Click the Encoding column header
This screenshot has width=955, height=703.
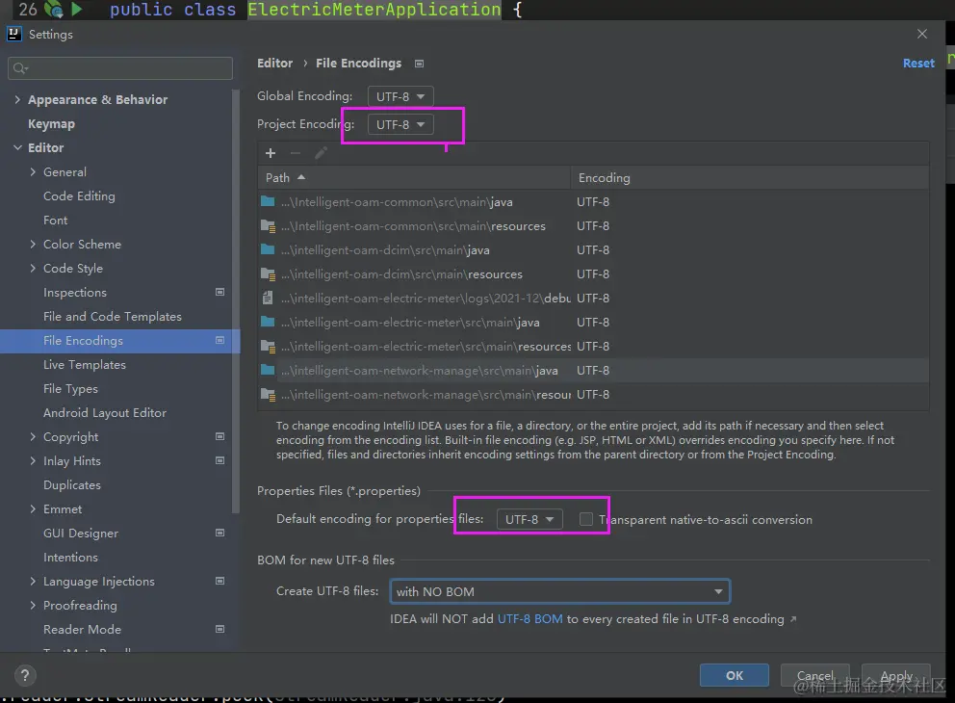[750, 177]
